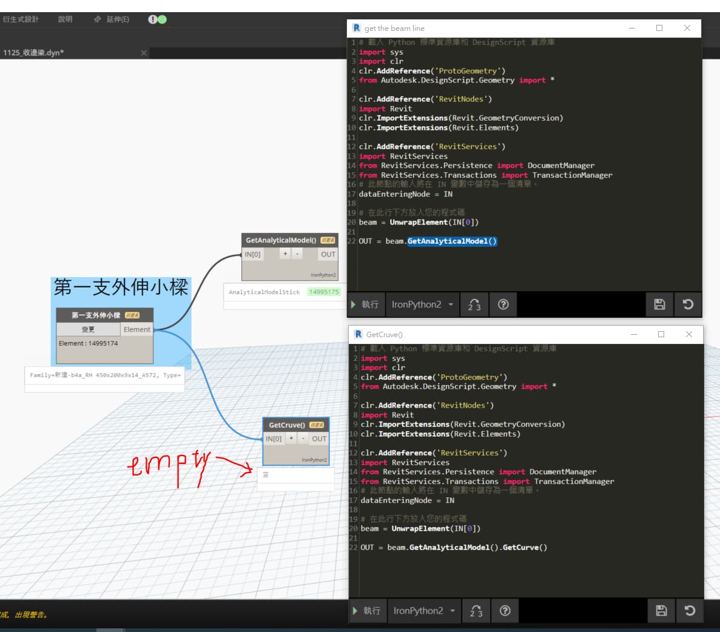Close the GetCruve() editor window
The image size is (720, 632).
click(x=689, y=334)
